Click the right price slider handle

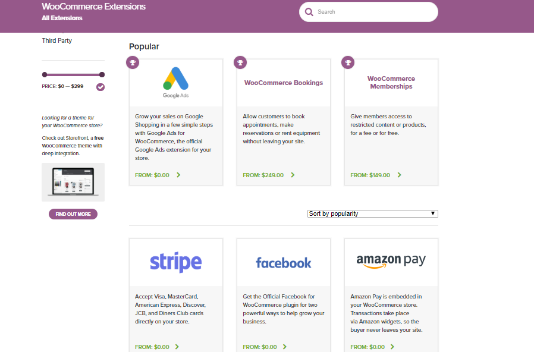click(x=102, y=74)
